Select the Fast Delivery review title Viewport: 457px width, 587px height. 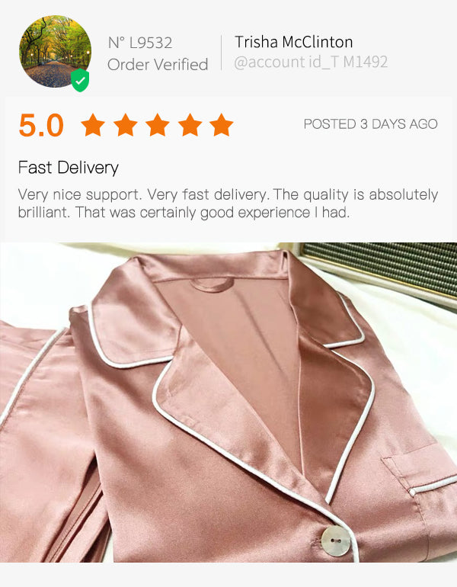[x=69, y=168]
